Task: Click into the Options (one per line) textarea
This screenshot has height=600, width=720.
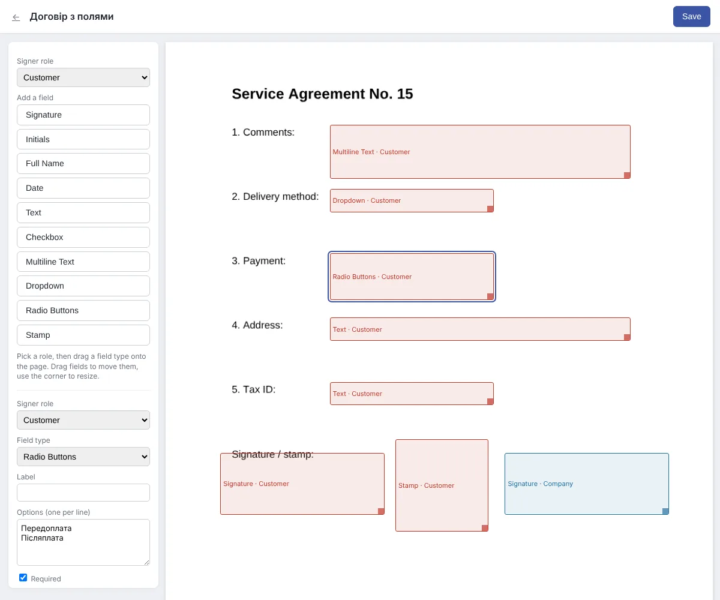Action: 83,542
